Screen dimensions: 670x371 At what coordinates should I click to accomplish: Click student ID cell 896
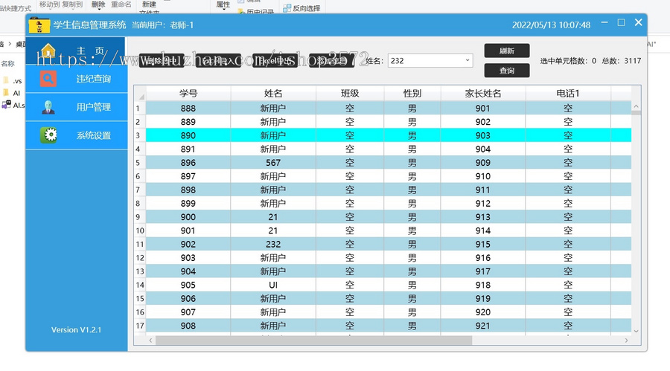click(x=188, y=163)
